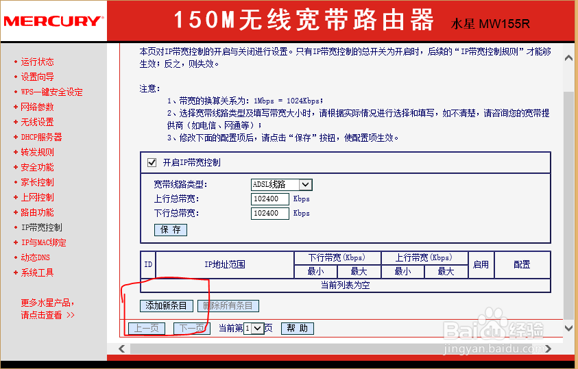Image resolution: width=578 pixels, height=369 pixels.
Task: Select WPS一键安全设定 in the sidebar
Action: coord(51,92)
